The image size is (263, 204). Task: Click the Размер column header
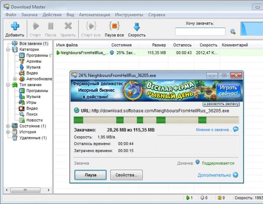point(153,45)
